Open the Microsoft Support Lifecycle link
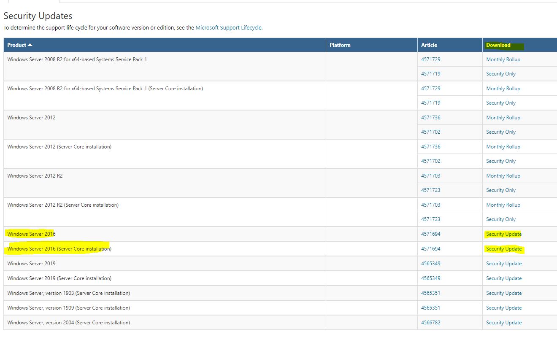The width and height of the screenshot is (557, 337). pos(228,27)
